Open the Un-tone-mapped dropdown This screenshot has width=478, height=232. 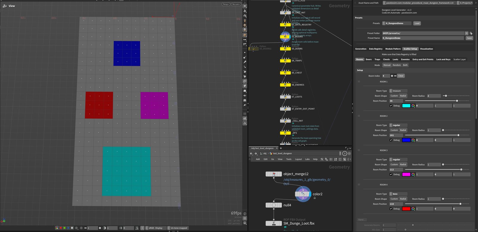(178, 228)
